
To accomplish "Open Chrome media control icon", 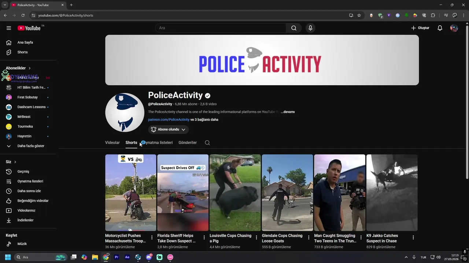I will [x=446, y=15].
